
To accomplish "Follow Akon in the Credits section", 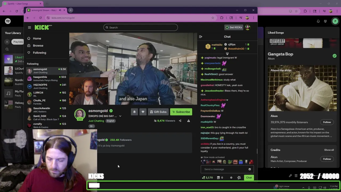I will [327, 159].
